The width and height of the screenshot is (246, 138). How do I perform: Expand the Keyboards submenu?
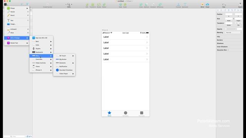pos(41,52)
